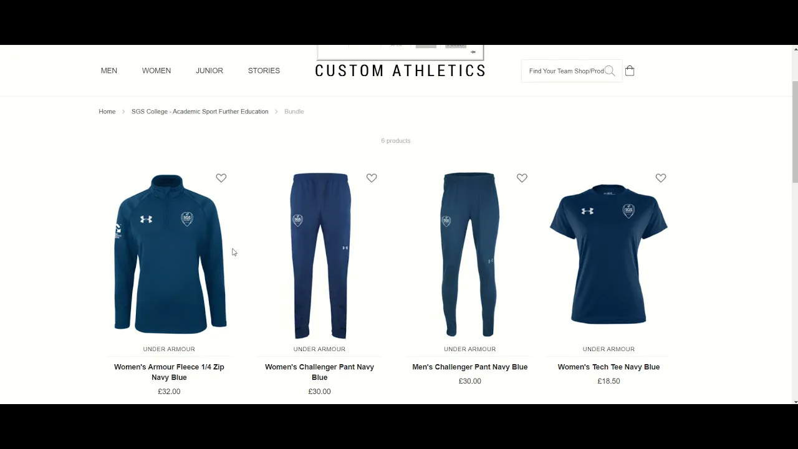Select the Women's Tech Tee Navy Blue image
Screen dimensions: 798x449
[x=608, y=254]
